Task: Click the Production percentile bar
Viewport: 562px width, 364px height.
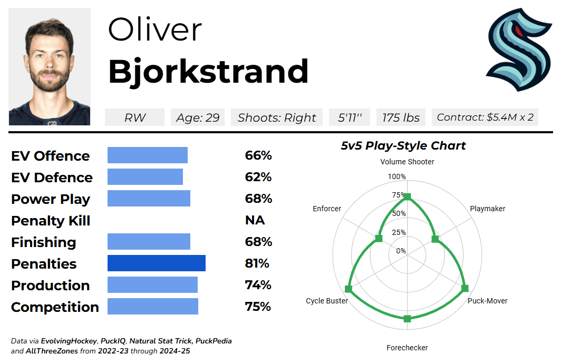Action: [152, 285]
